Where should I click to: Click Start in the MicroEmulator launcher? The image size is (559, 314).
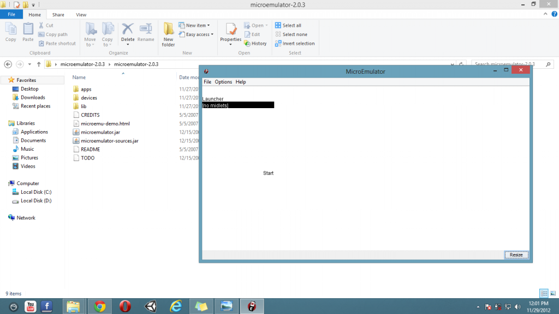click(x=268, y=173)
